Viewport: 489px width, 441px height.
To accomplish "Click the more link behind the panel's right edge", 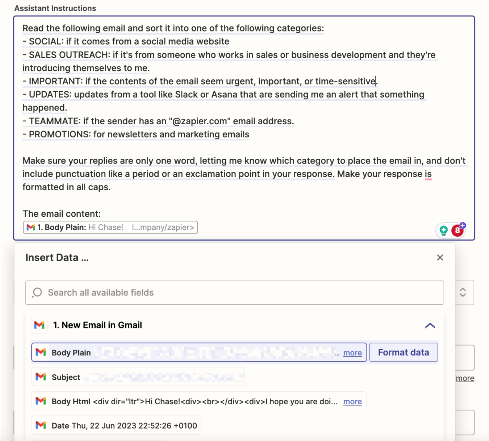I will (x=465, y=378).
